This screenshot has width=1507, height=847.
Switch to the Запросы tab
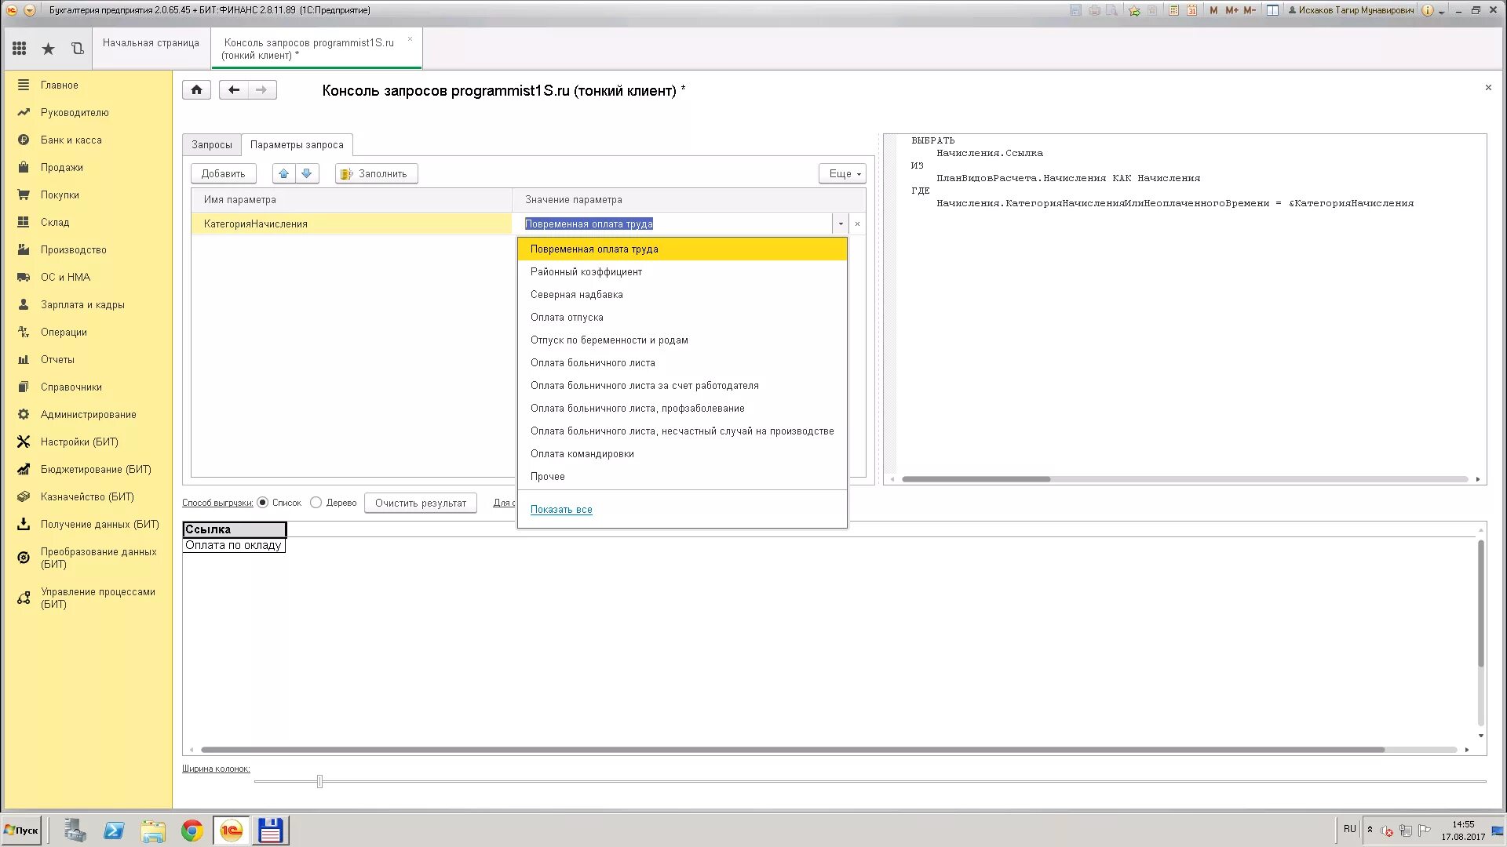(212, 145)
